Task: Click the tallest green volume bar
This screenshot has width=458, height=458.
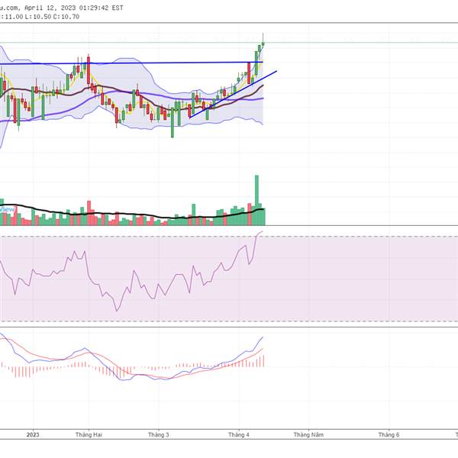Action: [x=256, y=200]
